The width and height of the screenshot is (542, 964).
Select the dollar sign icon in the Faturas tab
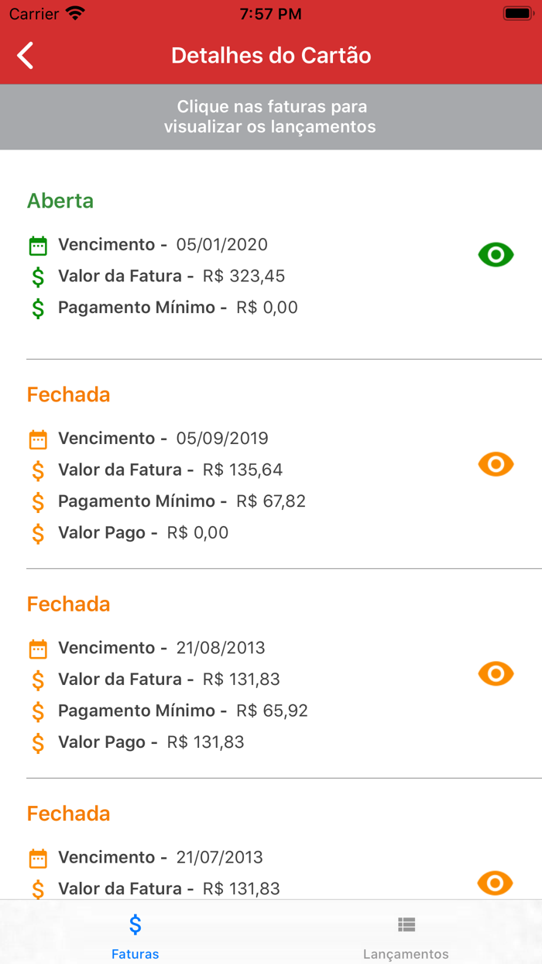coord(135,924)
